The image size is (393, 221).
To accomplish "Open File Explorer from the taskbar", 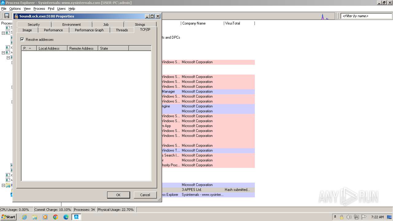I will pyautogui.click(x=35, y=217).
